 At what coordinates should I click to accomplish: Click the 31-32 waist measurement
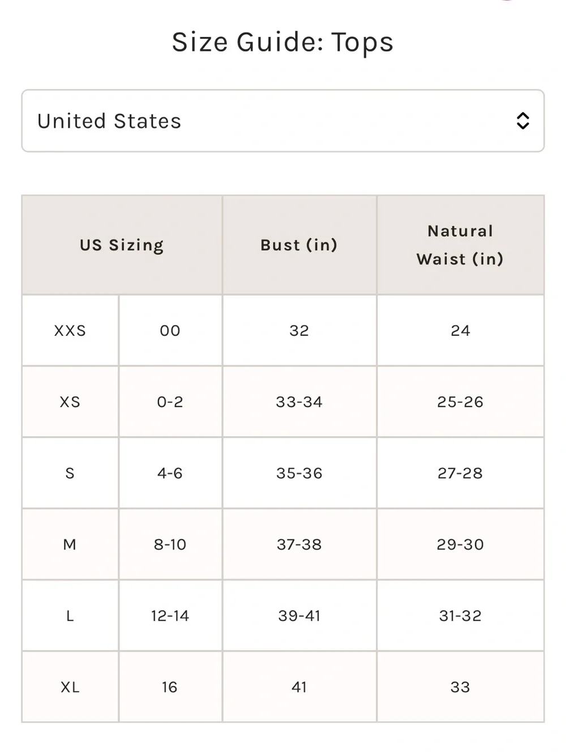coord(460,616)
